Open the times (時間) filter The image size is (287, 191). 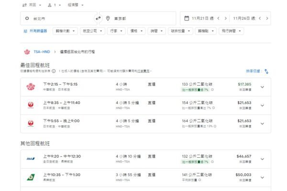coord(157,31)
